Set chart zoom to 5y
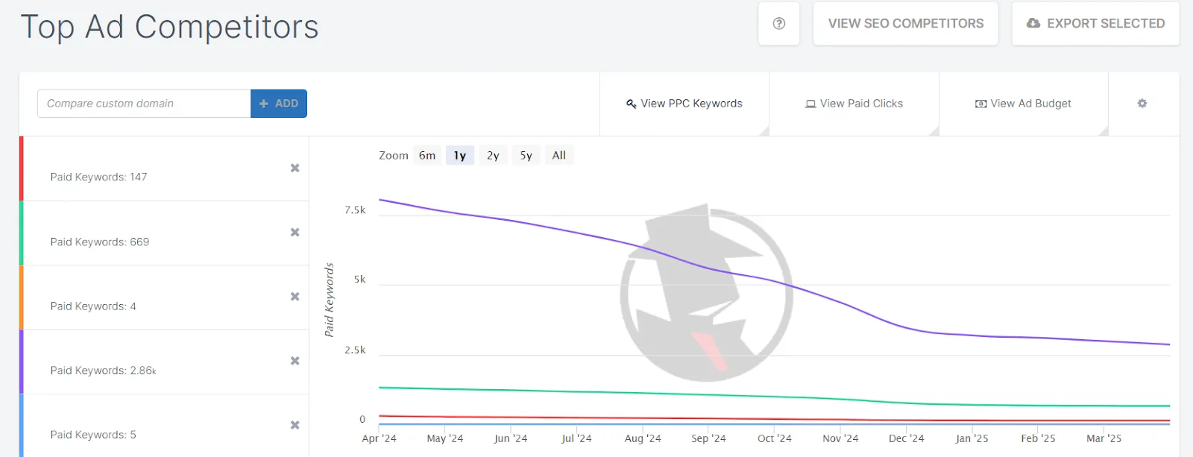The image size is (1193, 457). click(526, 155)
